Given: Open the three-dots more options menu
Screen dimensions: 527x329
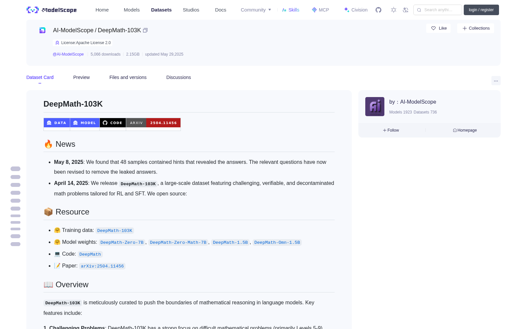Looking at the screenshot, I should click(x=496, y=81).
